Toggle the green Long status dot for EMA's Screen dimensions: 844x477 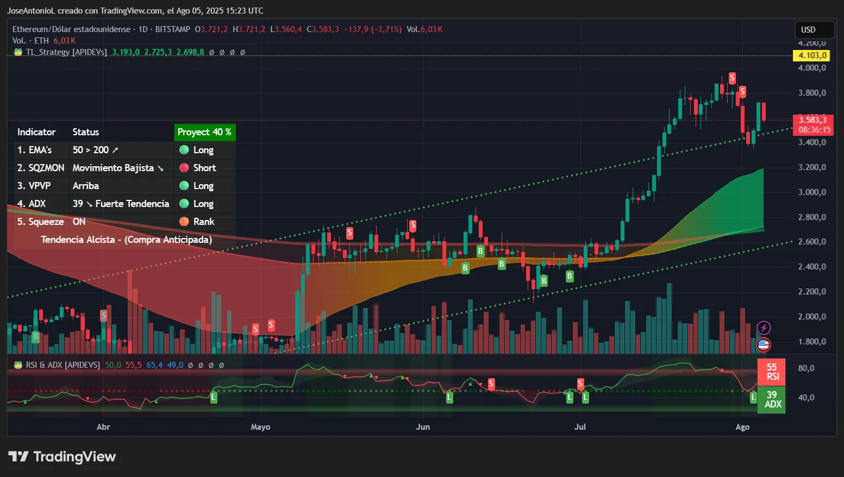click(x=184, y=149)
